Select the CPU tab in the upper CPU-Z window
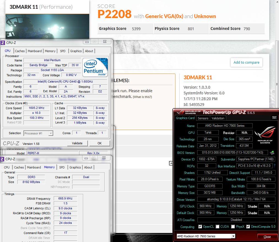This screenshot has height=242, width=279. coord(7,51)
